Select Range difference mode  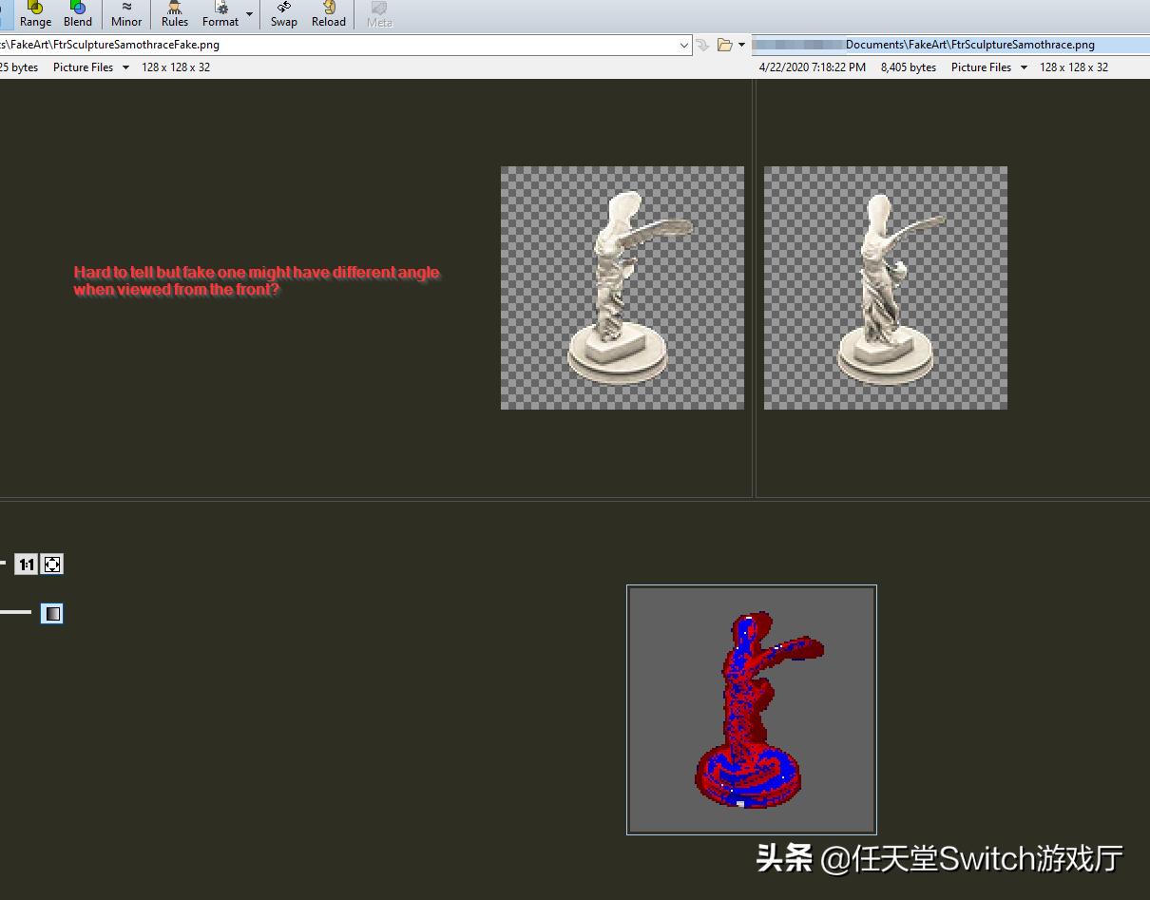click(x=35, y=14)
